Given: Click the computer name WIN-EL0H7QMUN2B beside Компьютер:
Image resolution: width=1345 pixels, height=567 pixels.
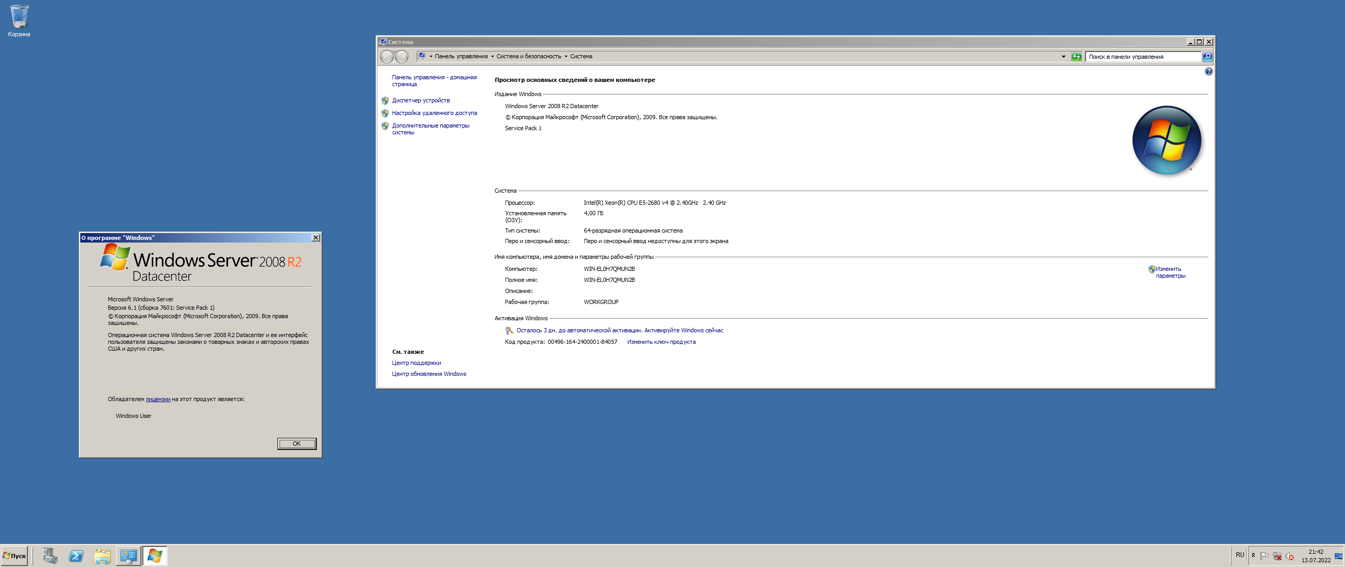Looking at the screenshot, I should 609,269.
